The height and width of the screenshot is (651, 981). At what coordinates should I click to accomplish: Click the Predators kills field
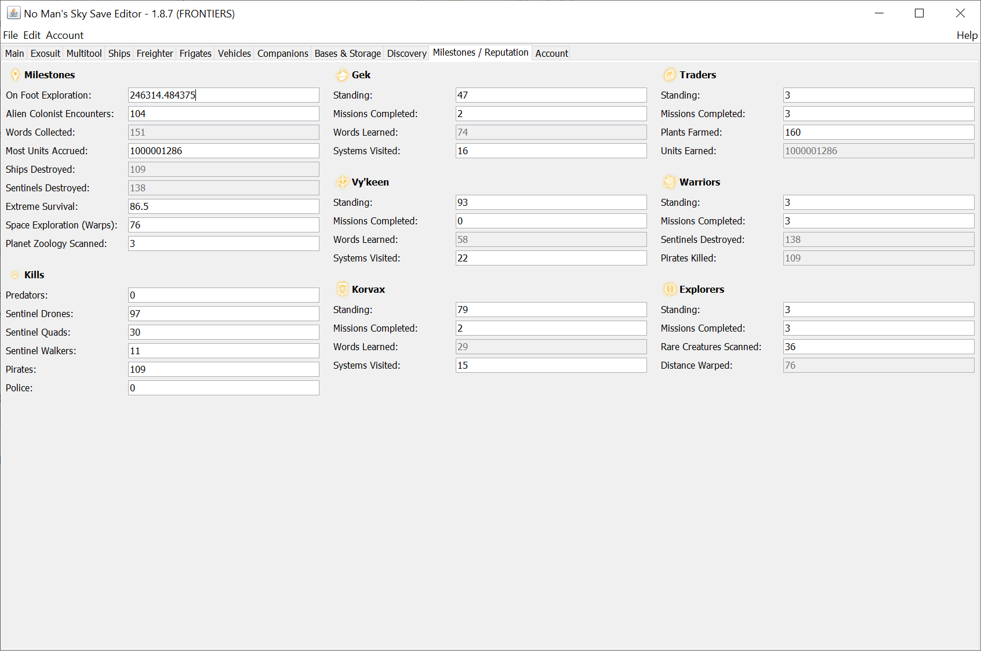click(223, 295)
